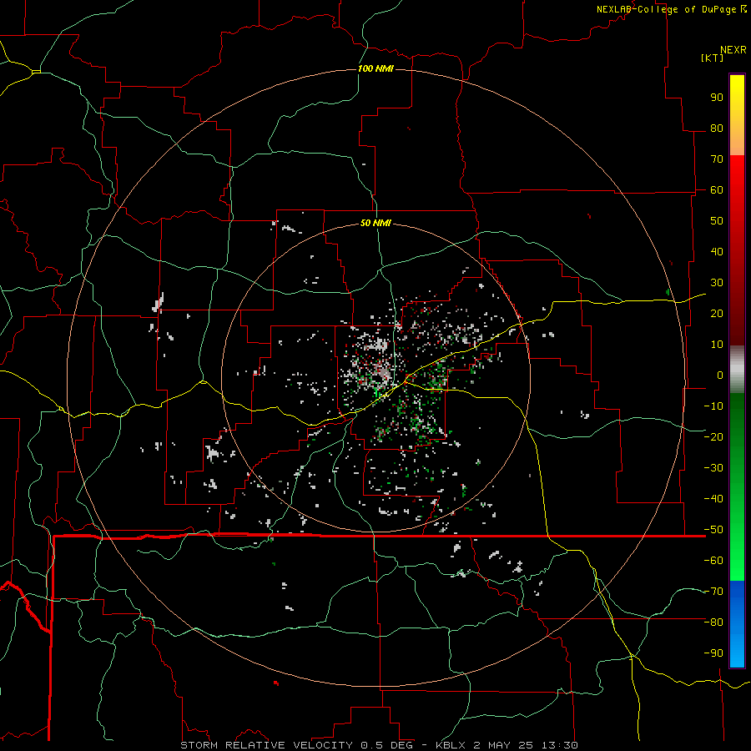
Task: Select the 10 value on velocity scale
Action: click(717, 345)
